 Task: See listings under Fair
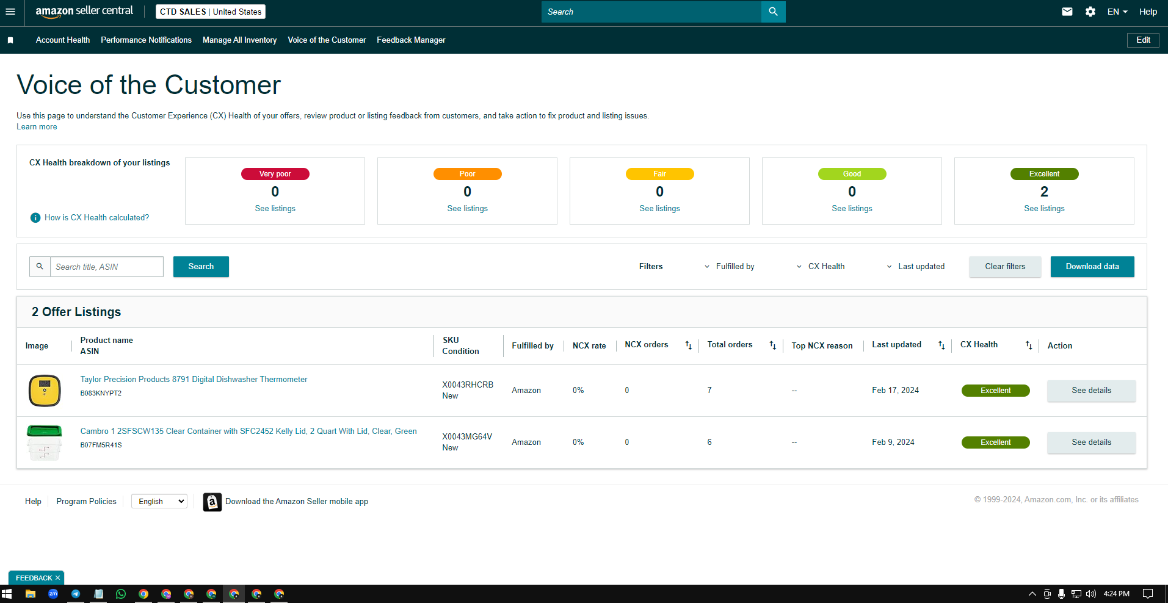pyautogui.click(x=659, y=209)
